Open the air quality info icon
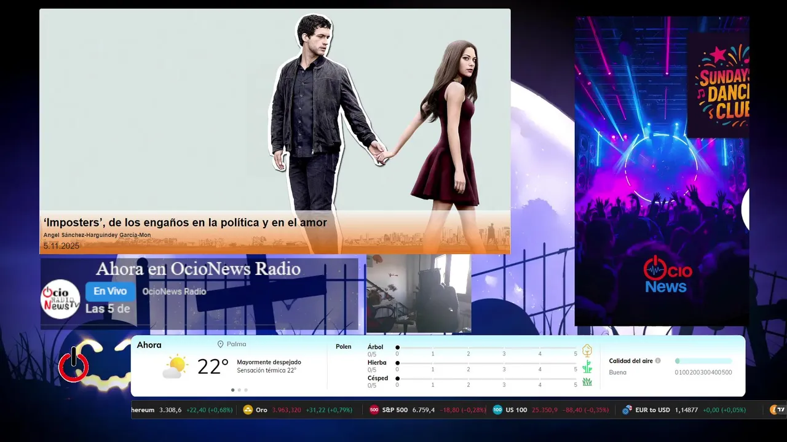Image resolution: width=787 pixels, height=442 pixels. tap(658, 361)
